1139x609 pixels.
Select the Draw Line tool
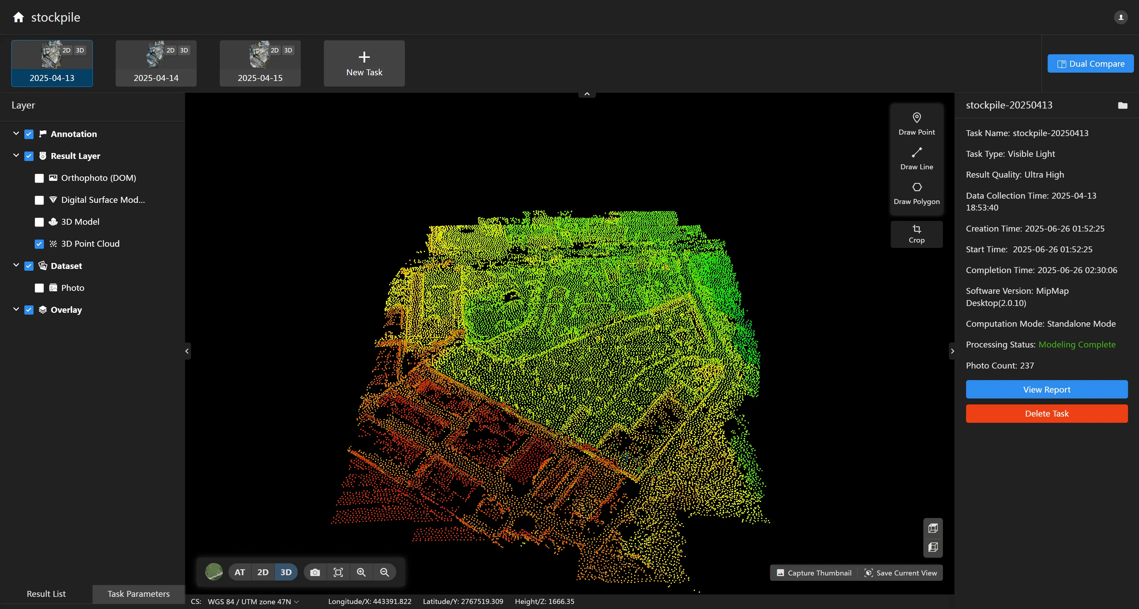pyautogui.click(x=916, y=158)
